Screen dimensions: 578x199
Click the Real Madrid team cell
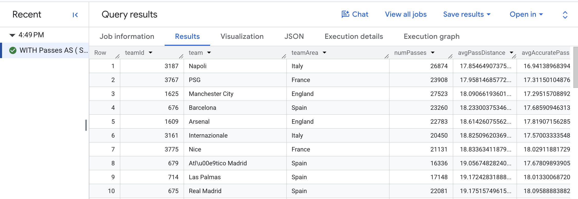pos(235,191)
